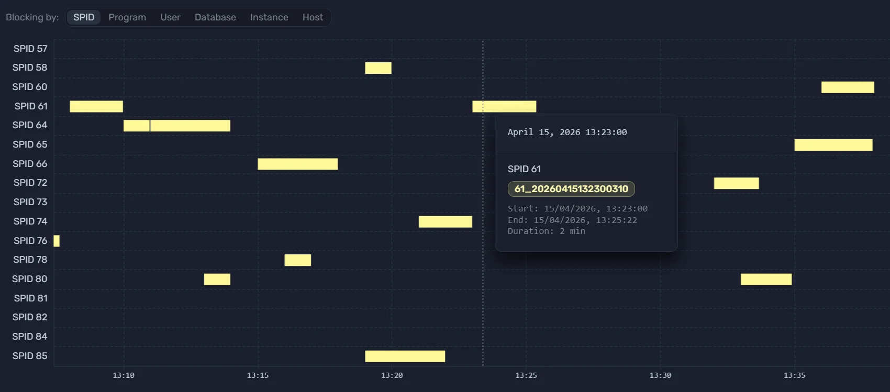Click SPID 80 bar near 13:34

pyautogui.click(x=766, y=279)
